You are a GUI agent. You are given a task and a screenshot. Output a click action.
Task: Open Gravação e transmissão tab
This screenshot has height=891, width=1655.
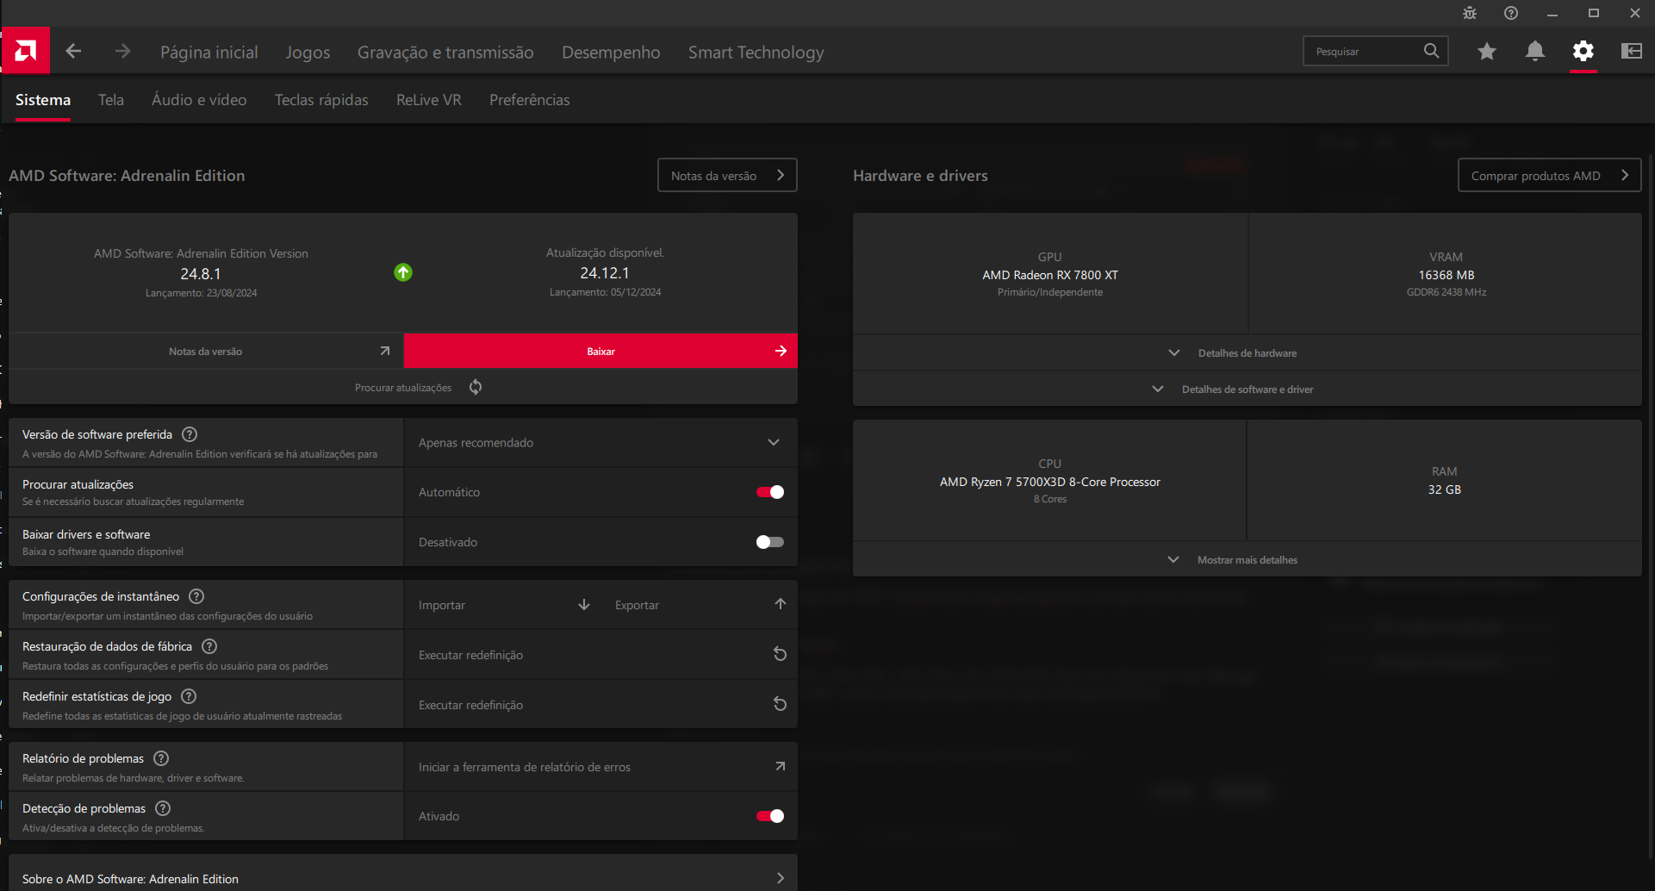tap(445, 52)
